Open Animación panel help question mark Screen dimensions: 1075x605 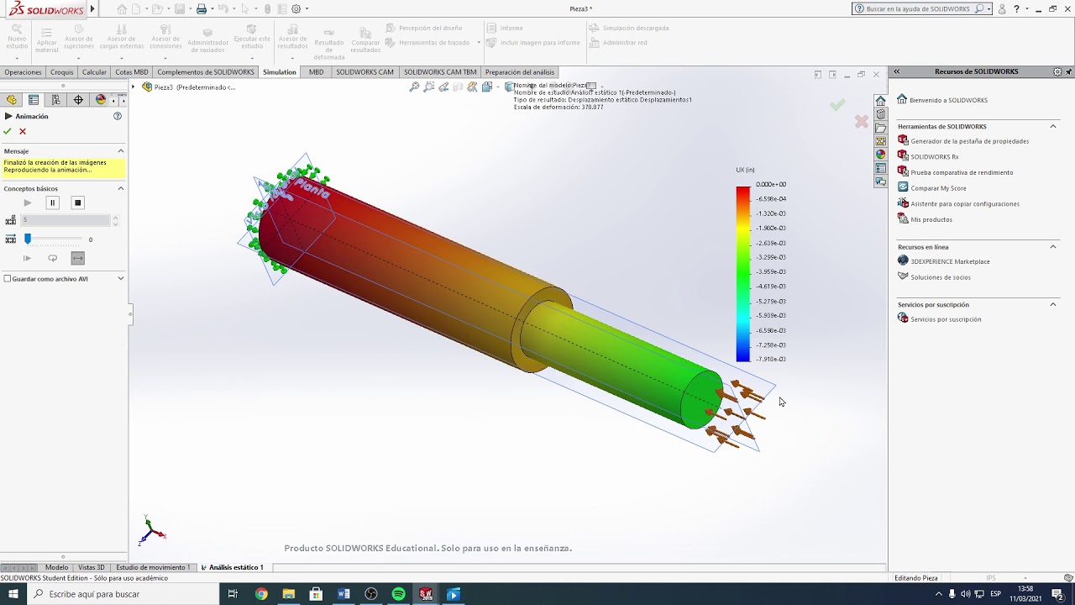pyautogui.click(x=118, y=116)
